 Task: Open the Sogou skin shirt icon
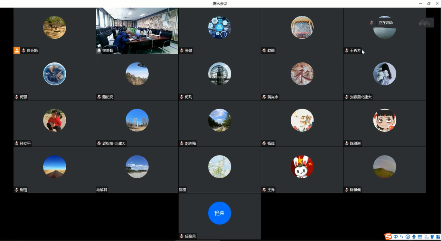tap(432, 237)
